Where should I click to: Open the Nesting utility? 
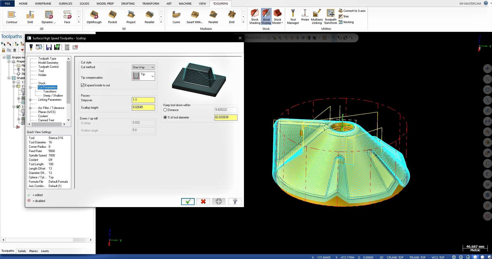(346, 22)
